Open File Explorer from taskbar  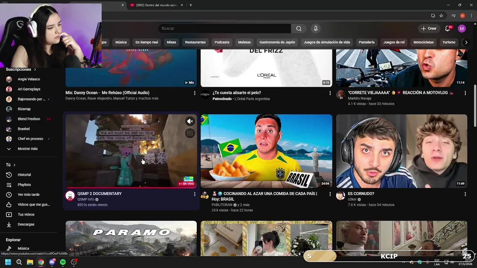tap(30, 262)
